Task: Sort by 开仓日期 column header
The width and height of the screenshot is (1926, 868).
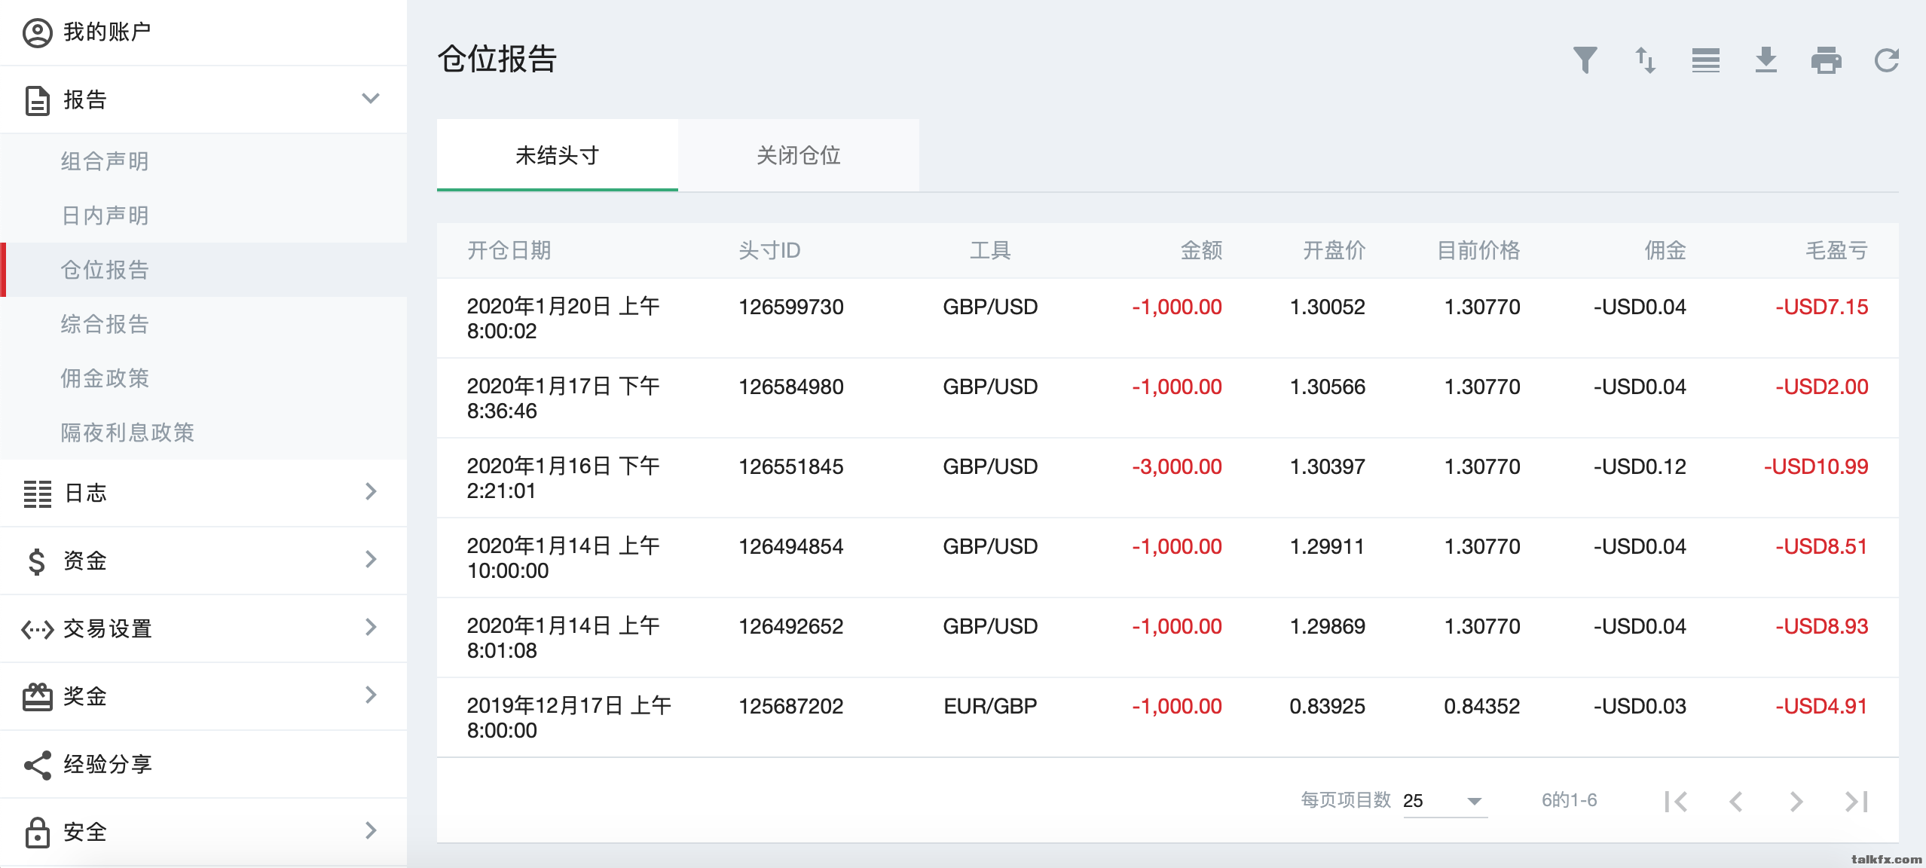Action: (x=509, y=250)
